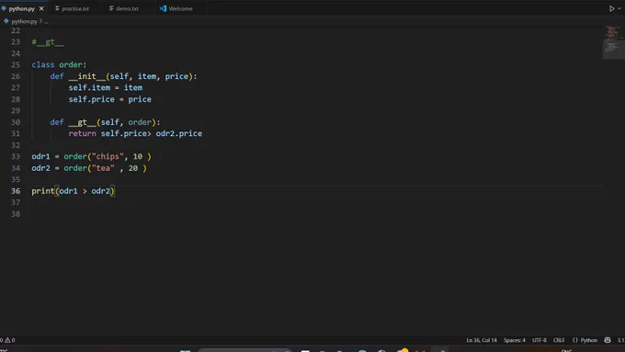Image resolution: width=625 pixels, height=352 pixels.
Task: Open the demo.txt tab
Action: pos(124,8)
